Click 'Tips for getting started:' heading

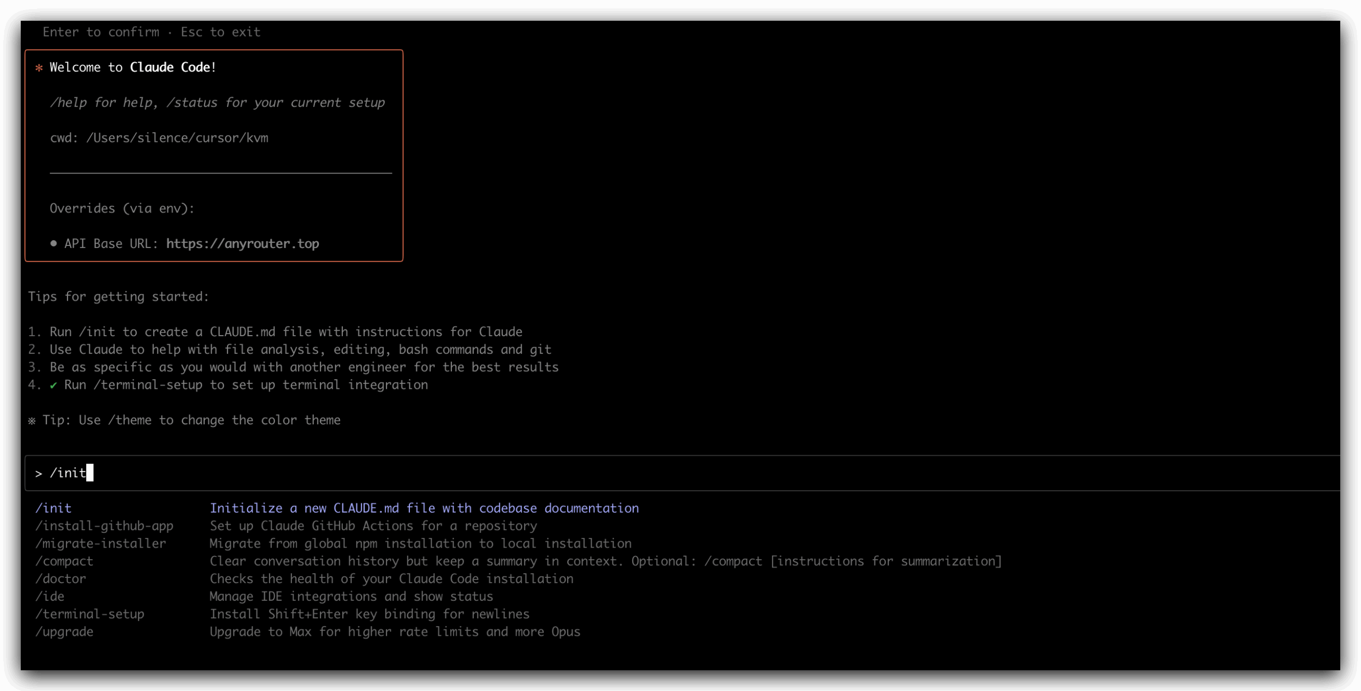click(x=119, y=296)
